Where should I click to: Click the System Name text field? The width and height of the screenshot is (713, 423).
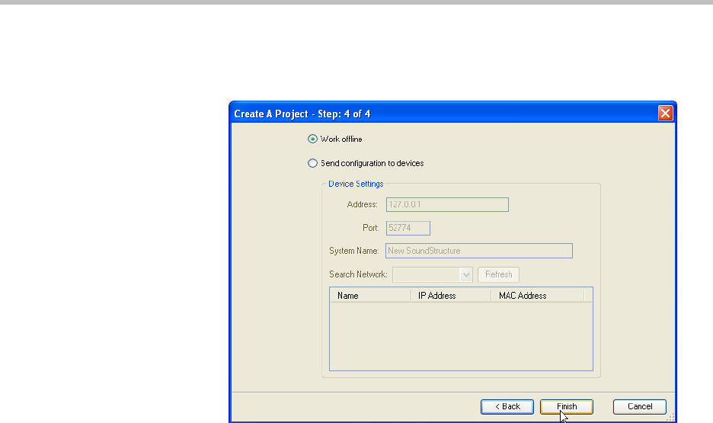point(479,251)
